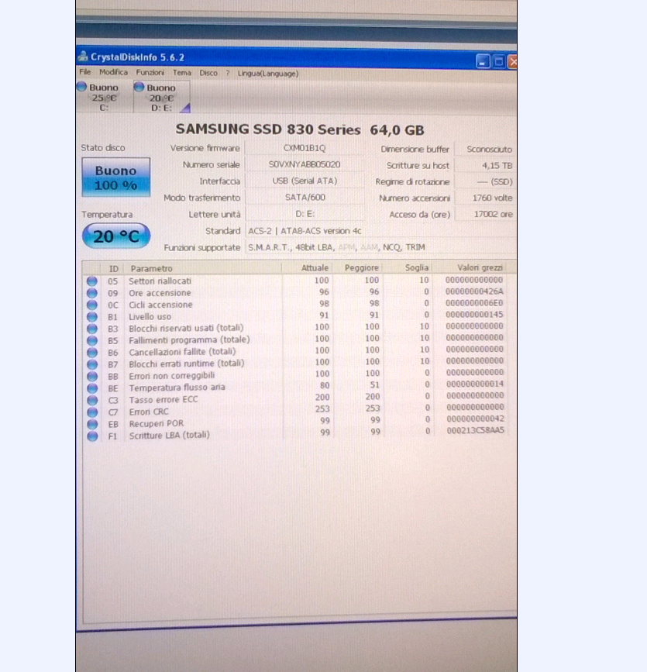Click the status circle for Recuperi POR
Screen dimensions: 647x672
(x=91, y=424)
